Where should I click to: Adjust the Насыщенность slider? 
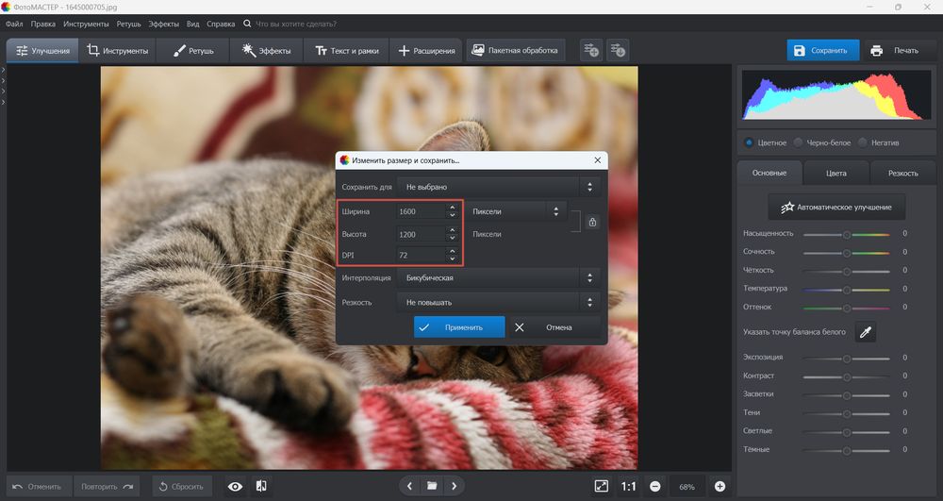point(846,233)
